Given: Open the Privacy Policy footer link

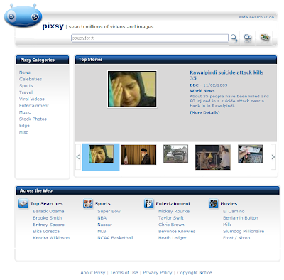Looking at the screenshot, I should point(158,273).
